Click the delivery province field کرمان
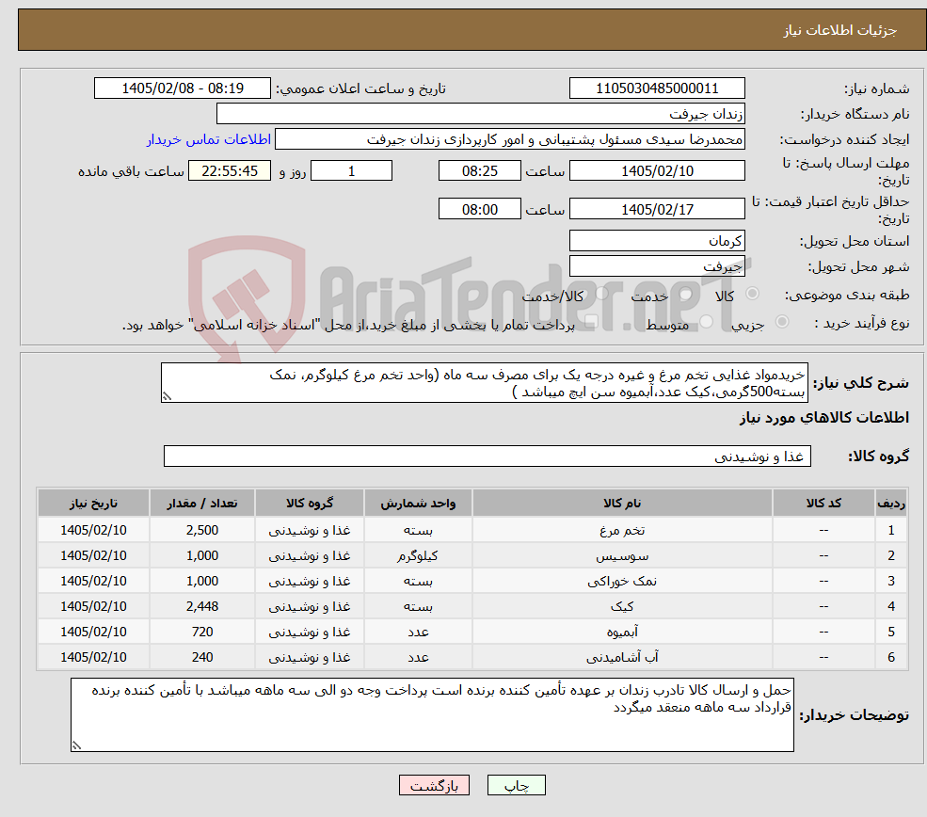Screen dimensions: 927x817 point(657,241)
